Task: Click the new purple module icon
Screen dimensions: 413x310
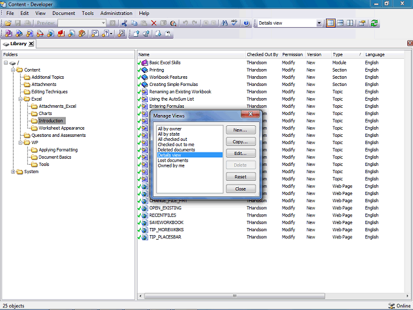Action: (x=8, y=34)
